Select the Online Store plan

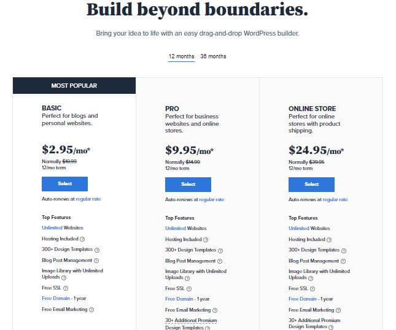(x=311, y=184)
